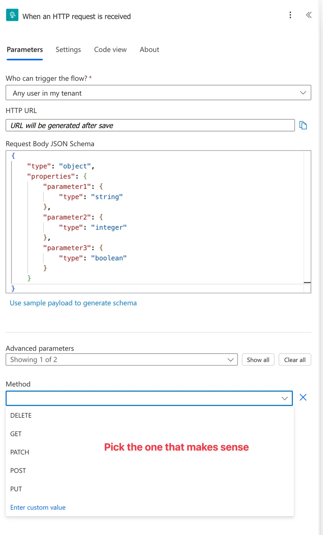Copy the HTTP URL with copy icon

(303, 125)
